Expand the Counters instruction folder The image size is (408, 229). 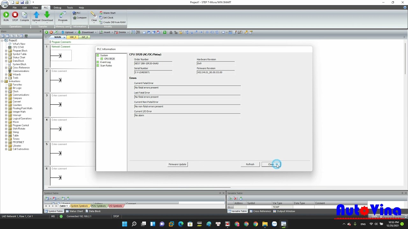[6, 105]
